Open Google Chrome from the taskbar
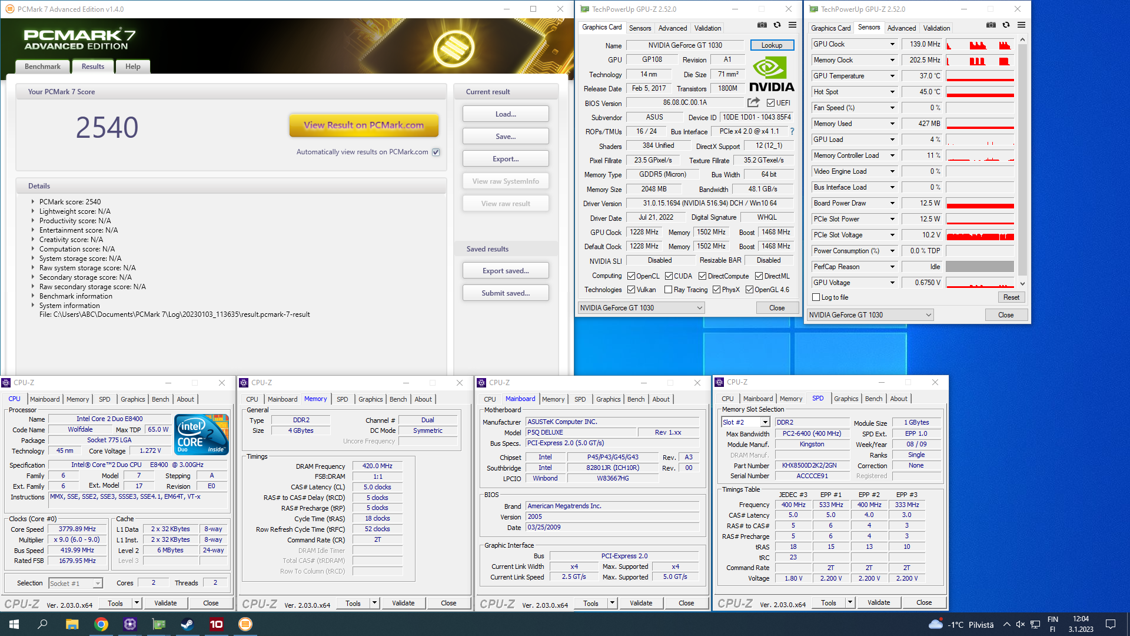 (x=101, y=624)
